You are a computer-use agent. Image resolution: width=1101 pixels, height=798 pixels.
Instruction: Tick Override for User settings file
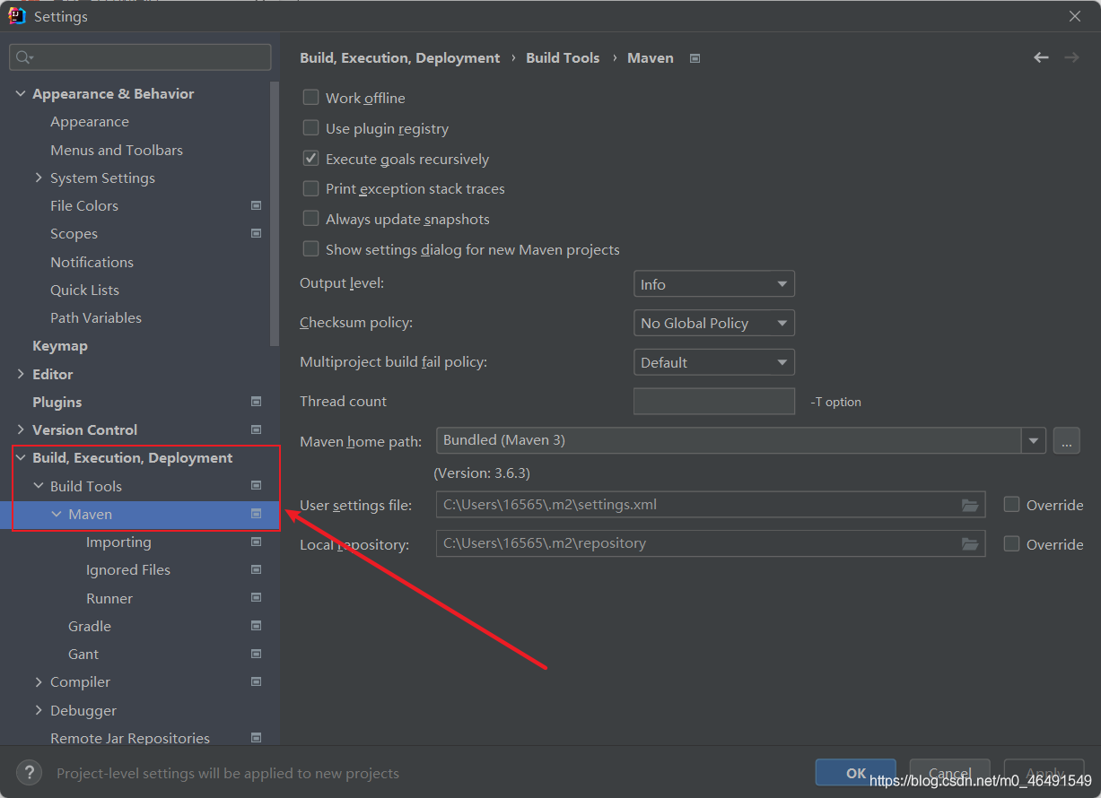coord(1011,505)
